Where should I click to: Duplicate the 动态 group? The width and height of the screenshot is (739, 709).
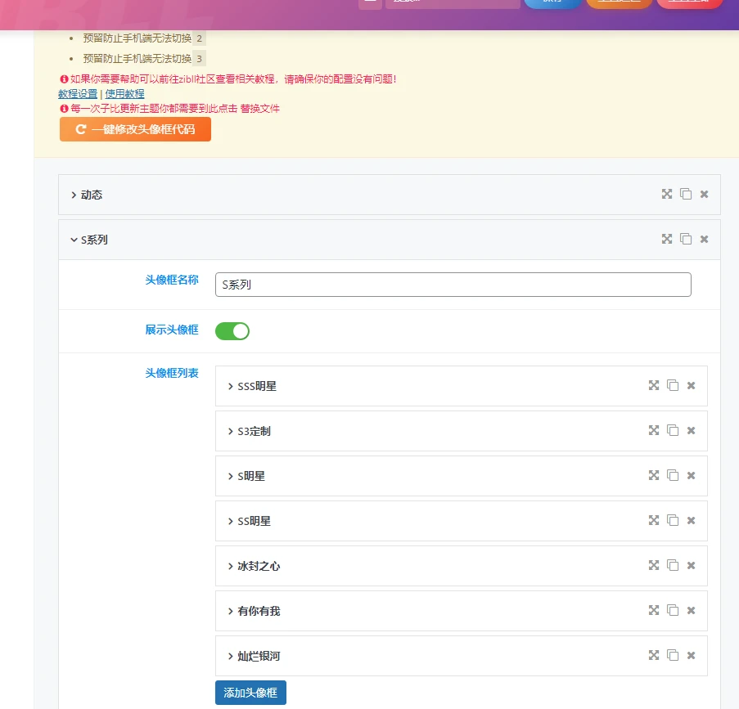[686, 195]
